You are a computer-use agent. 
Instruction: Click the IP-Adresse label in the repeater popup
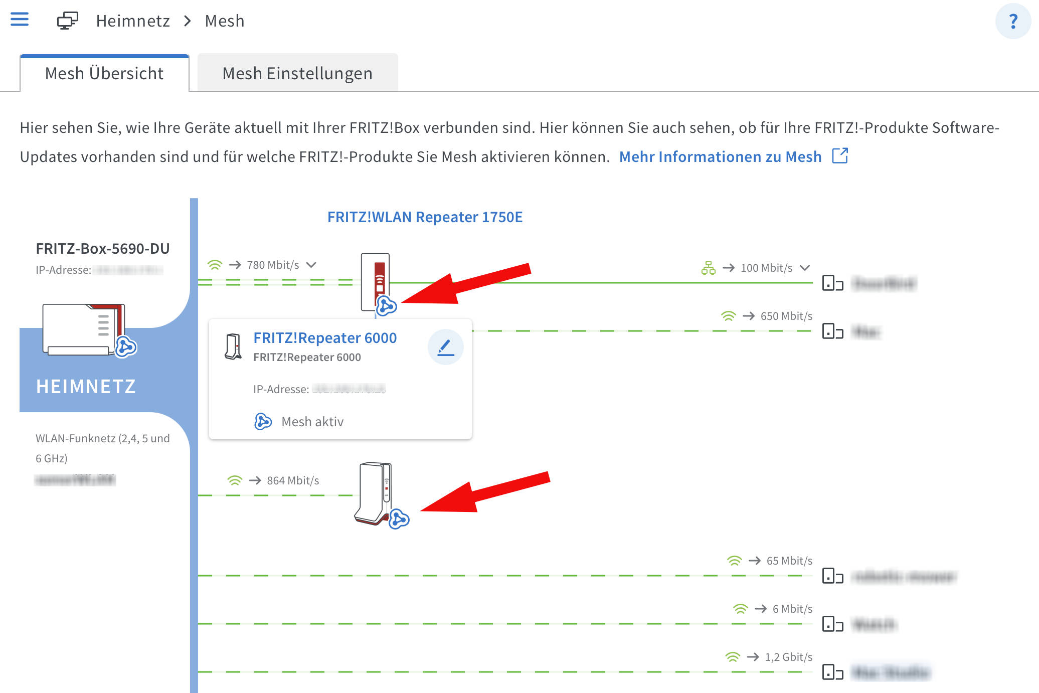[x=281, y=389]
